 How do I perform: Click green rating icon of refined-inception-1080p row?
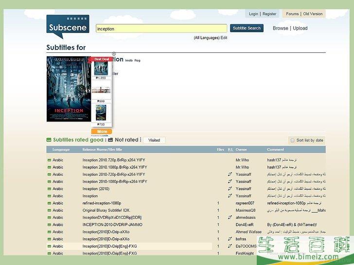pyautogui.click(x=49, y=203)
